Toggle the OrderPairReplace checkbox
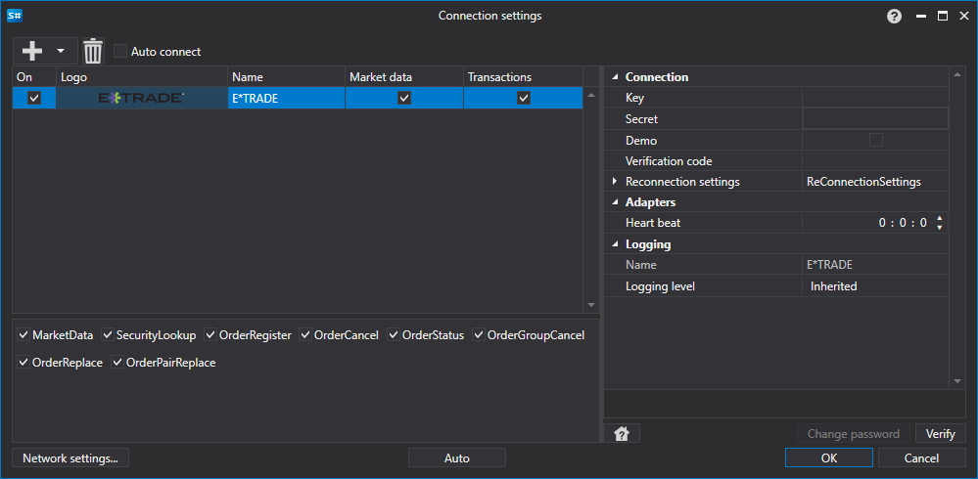 [117, 362]
